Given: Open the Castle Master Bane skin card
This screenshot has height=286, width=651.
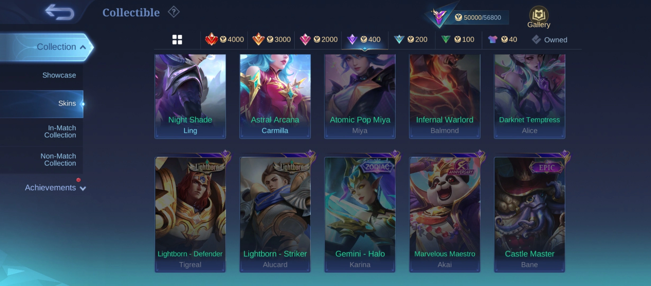Looking at the screenshot, I should pyautogui.click(x=530, y=215).
